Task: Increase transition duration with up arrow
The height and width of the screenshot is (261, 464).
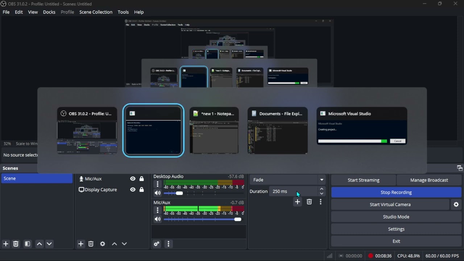Action: [321, 189]
